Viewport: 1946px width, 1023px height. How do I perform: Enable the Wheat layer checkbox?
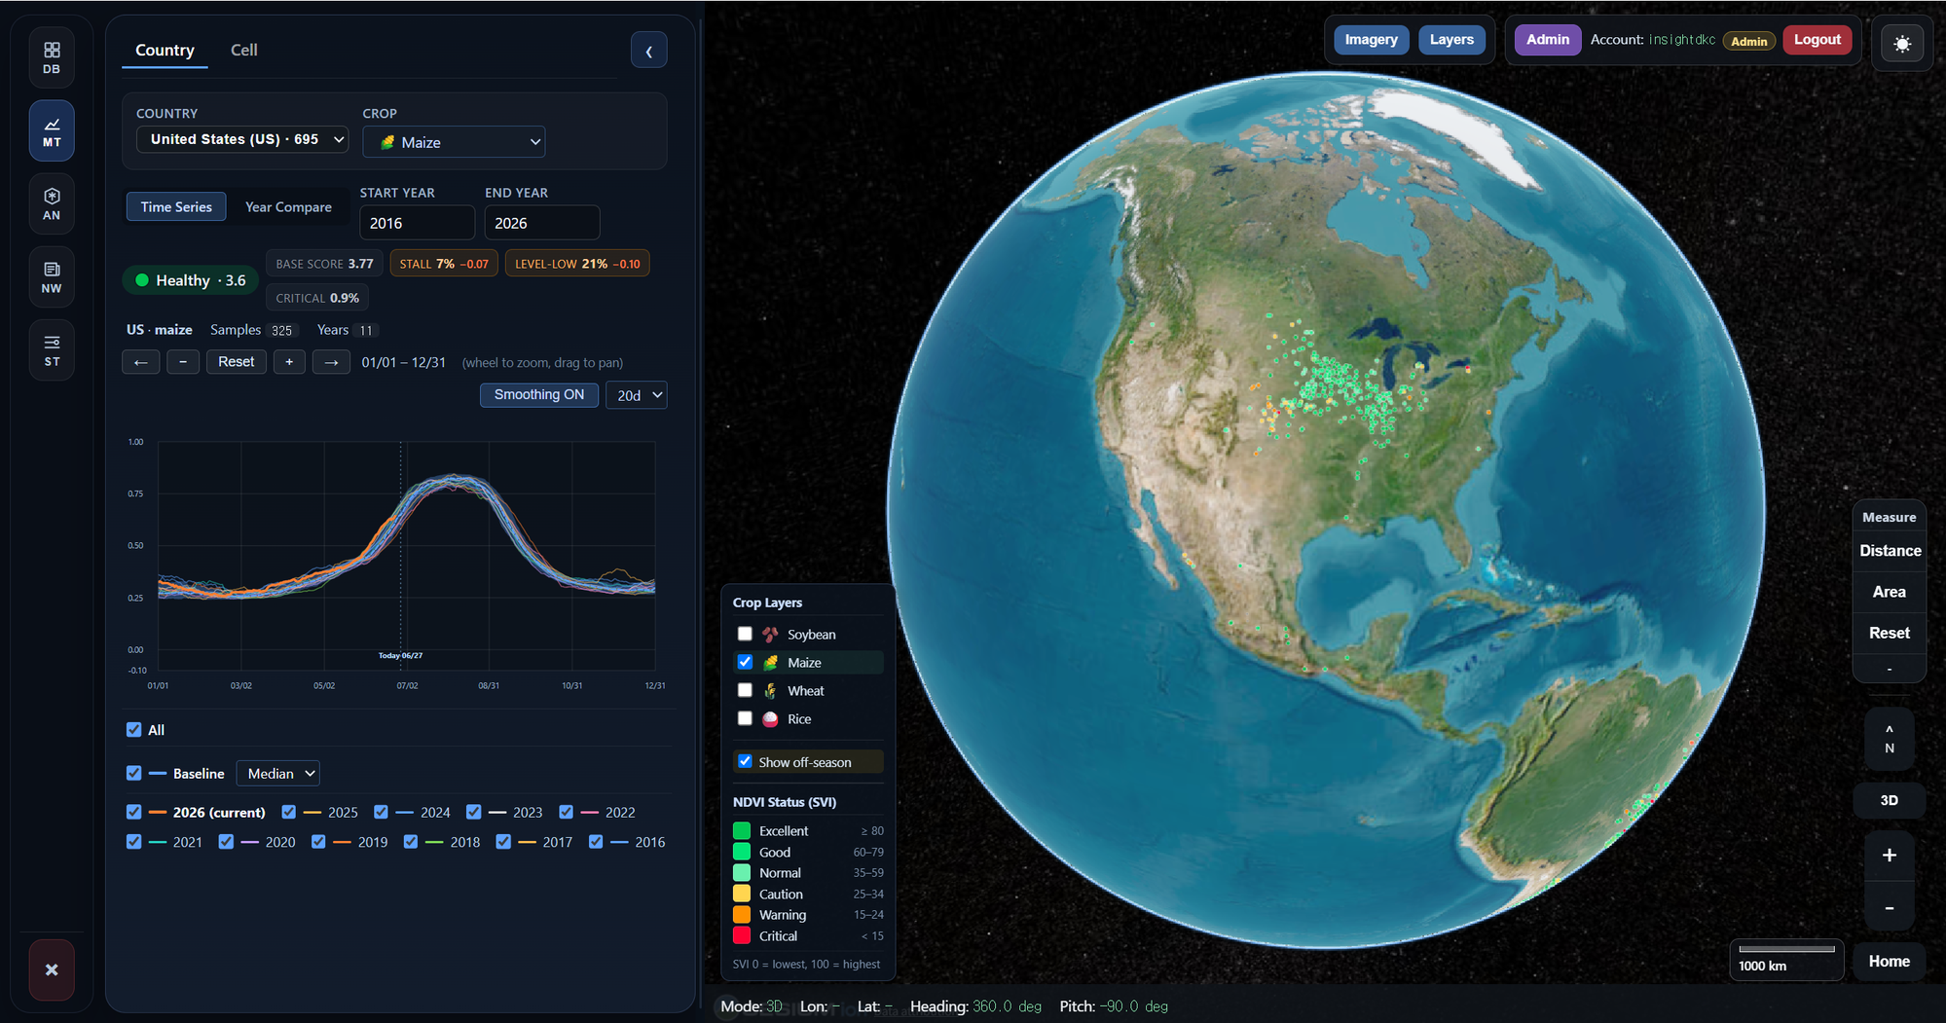tap(745, 690)
